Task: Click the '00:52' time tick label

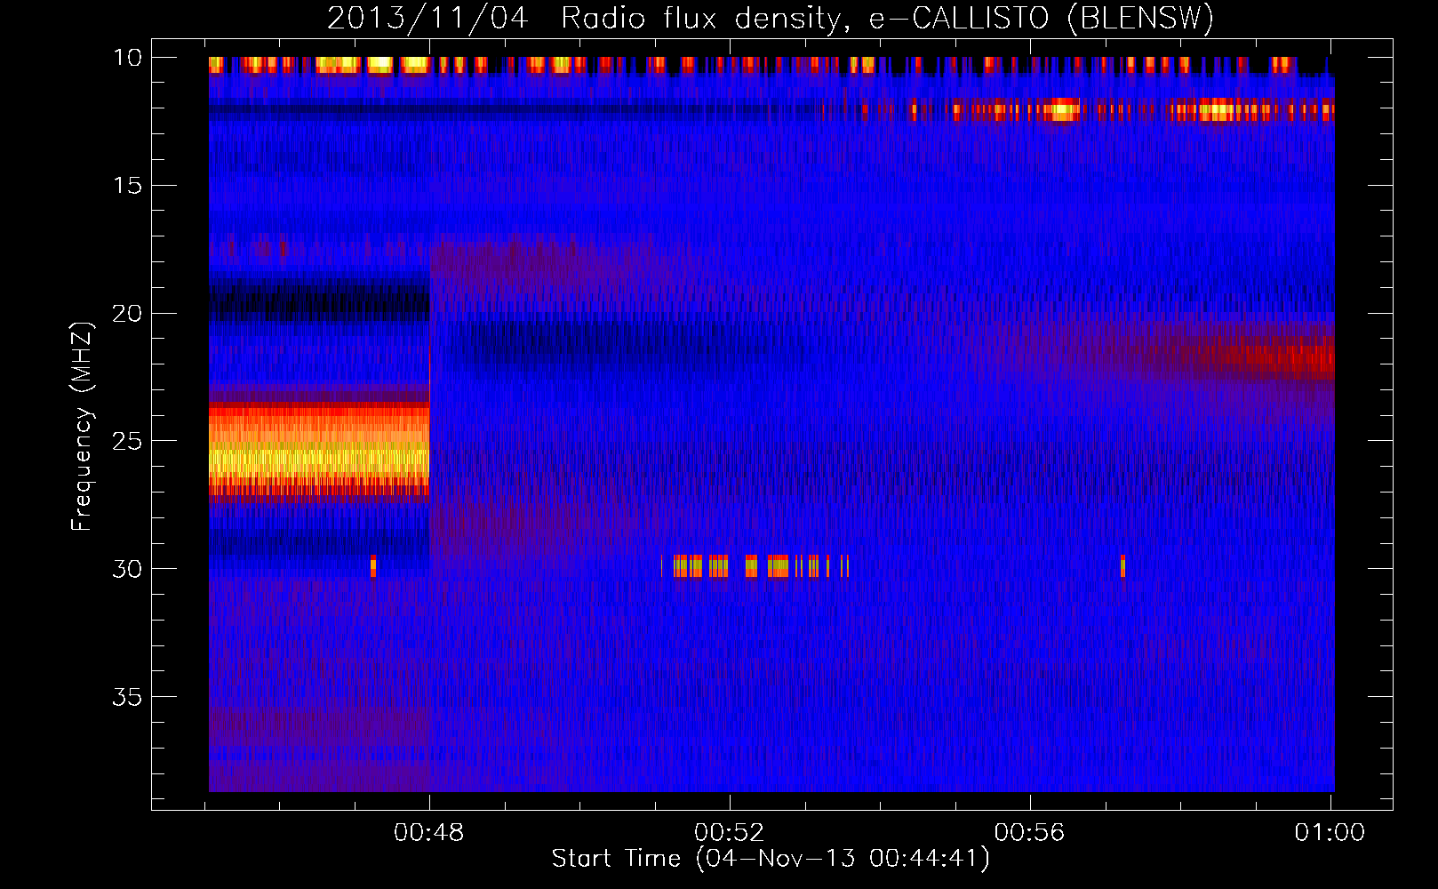Action: point(730,832)
